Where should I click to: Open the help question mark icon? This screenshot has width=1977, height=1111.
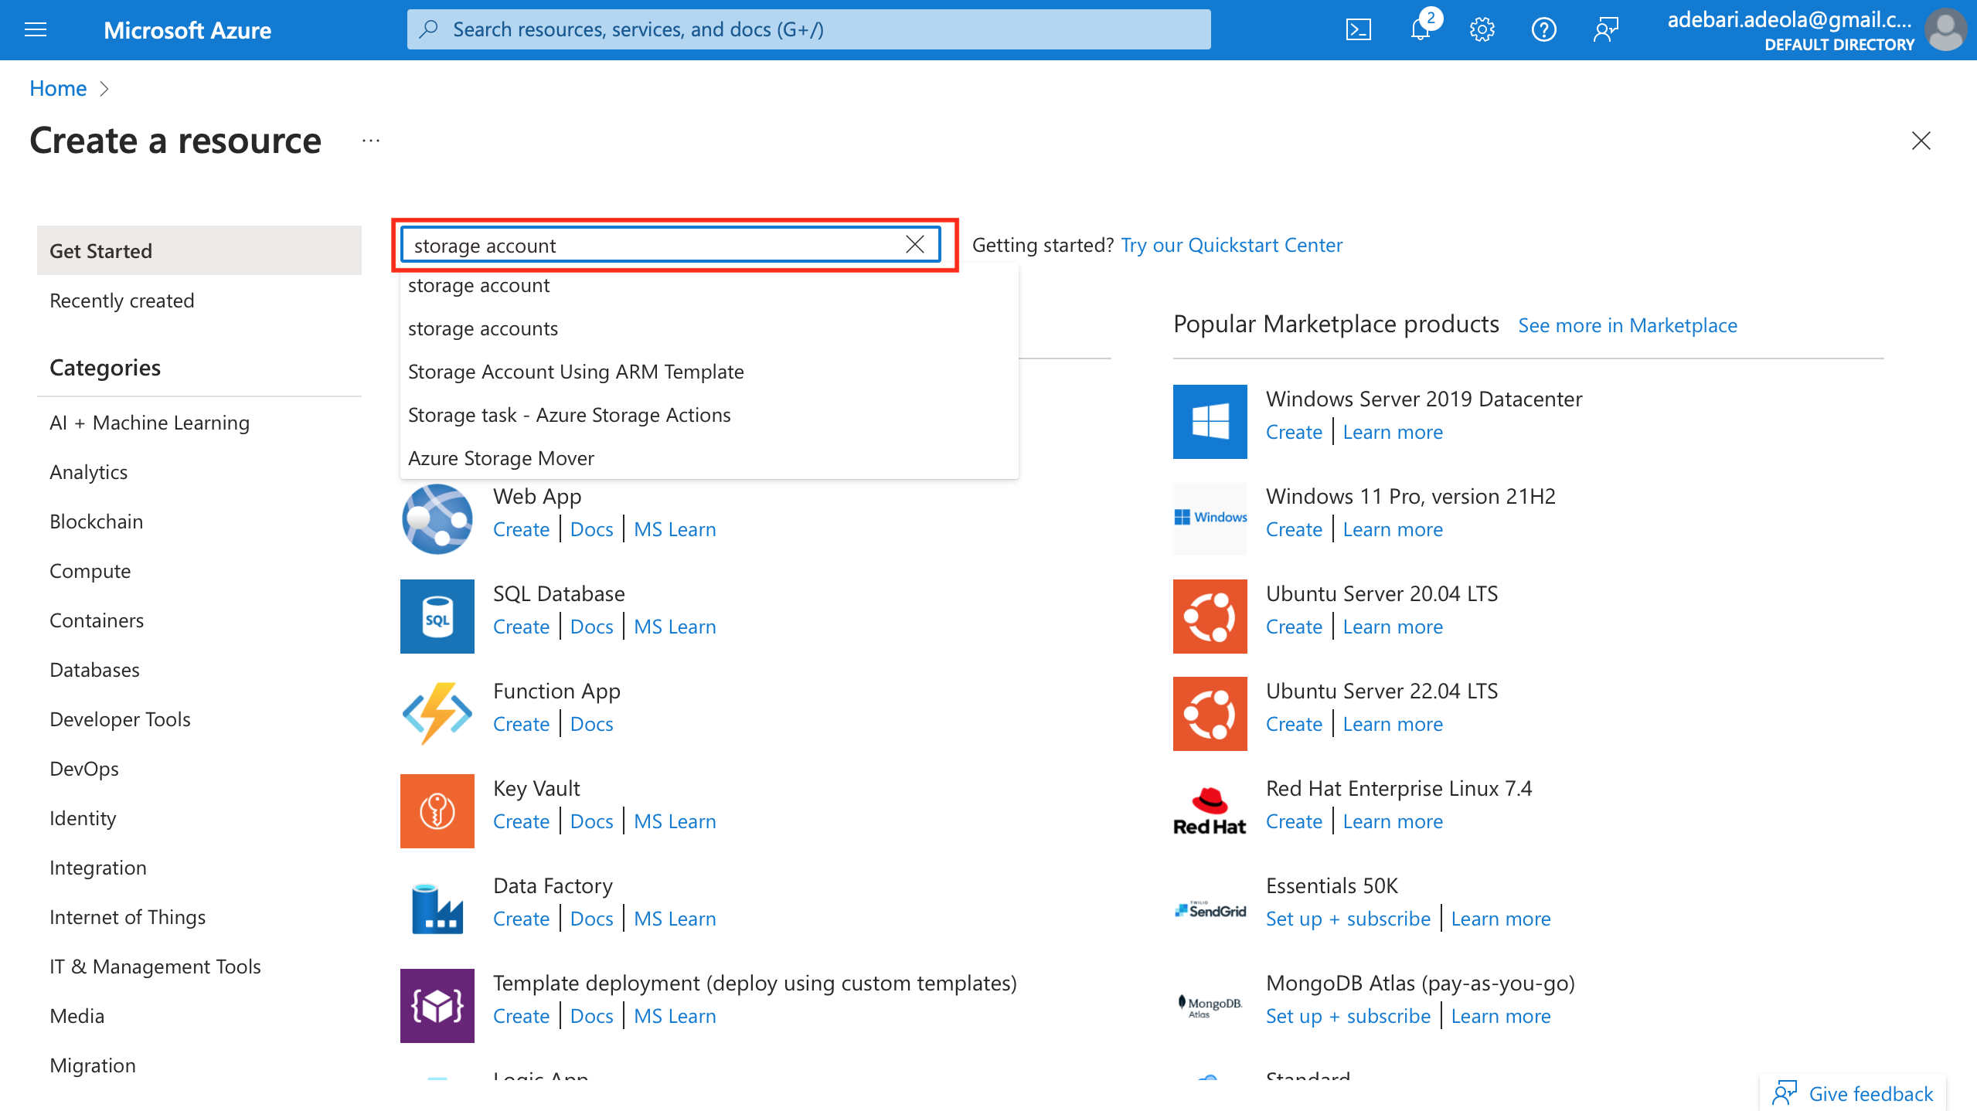tap(1543, 29)
